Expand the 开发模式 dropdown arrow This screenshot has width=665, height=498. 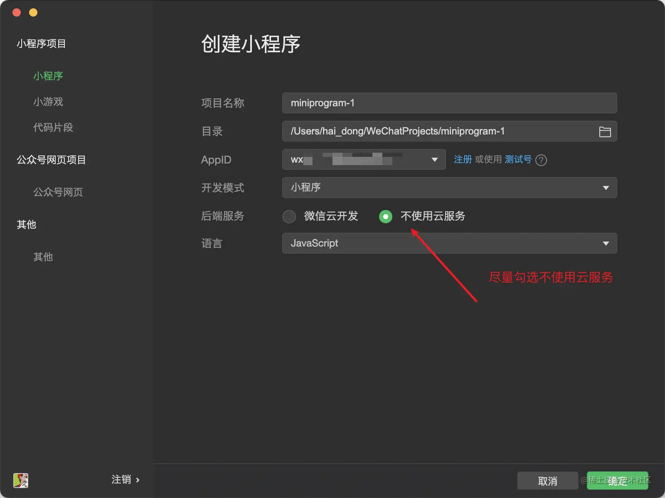point(606,188)
